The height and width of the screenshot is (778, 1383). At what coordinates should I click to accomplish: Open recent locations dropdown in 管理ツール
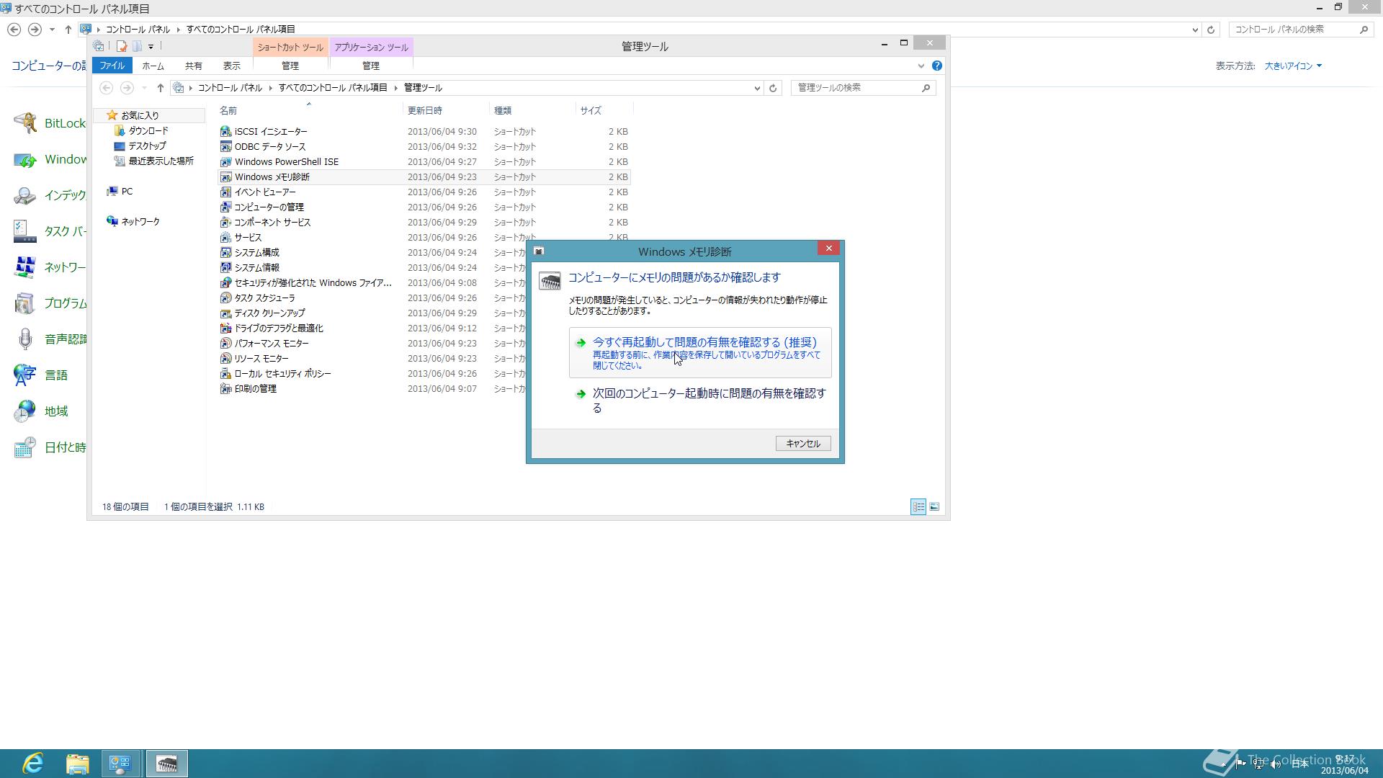tap(144, 88)
